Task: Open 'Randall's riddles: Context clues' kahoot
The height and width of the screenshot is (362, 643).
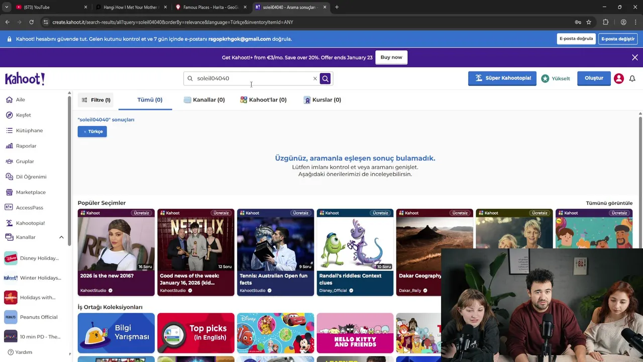Action: click(x=355, y=252)
